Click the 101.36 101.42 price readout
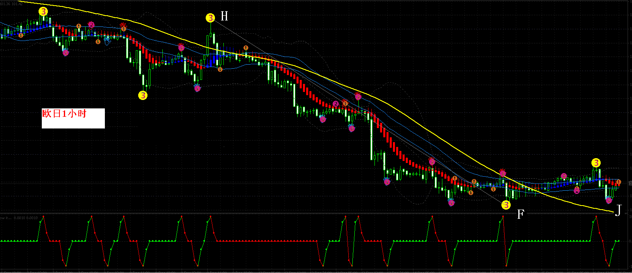Image resolution: width=632 pixels, height=273 pixels. (x=11, y=4)
